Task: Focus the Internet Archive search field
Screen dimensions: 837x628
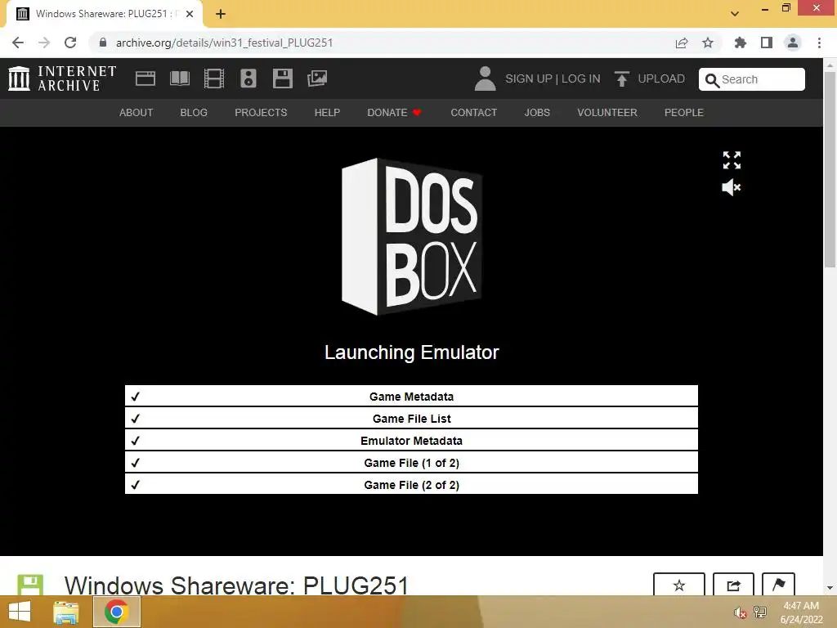Action: pos(752,79)
